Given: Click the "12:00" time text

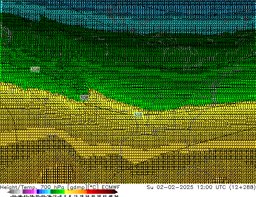Looking at the screenshot, I should tap(204, 187).
